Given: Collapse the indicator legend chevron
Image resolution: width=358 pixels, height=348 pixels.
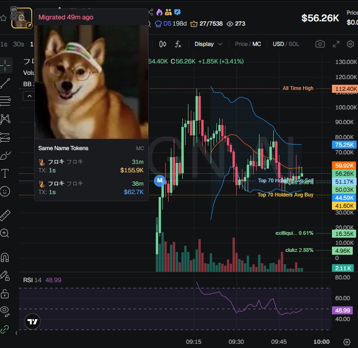Looking at the screenshot, I should 29,96.
